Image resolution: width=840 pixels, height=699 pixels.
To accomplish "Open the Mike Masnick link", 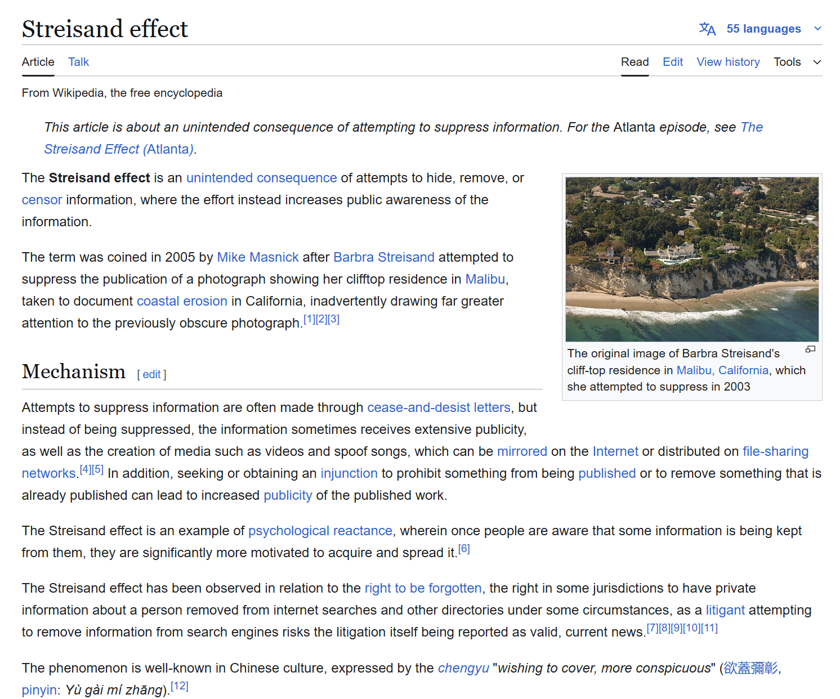I will [x=258, y=257].
